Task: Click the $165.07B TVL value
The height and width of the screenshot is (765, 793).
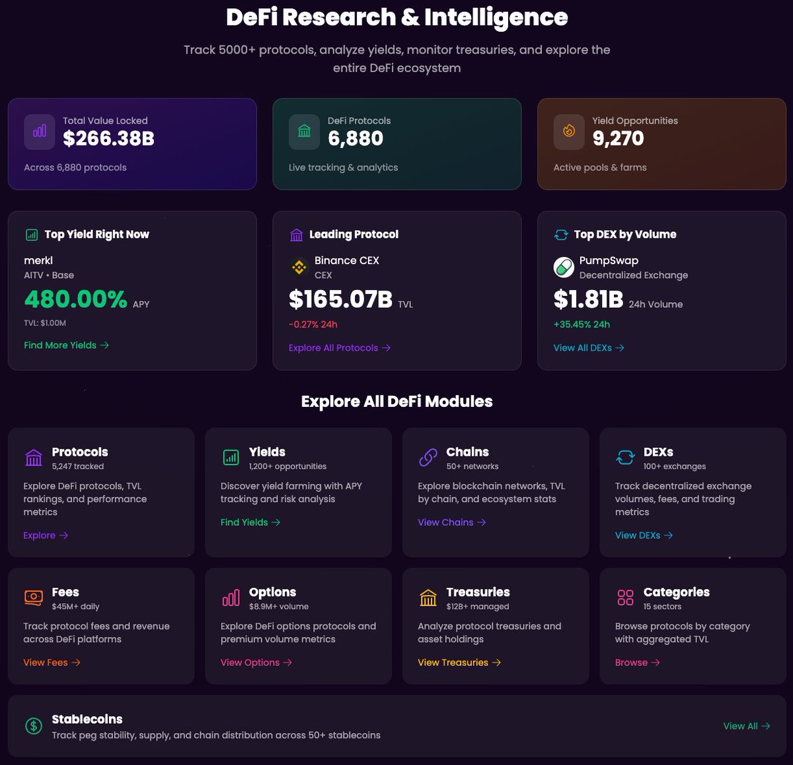Action: [341, 299]
